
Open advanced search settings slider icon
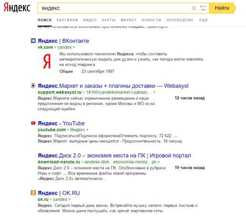(203, 8)
